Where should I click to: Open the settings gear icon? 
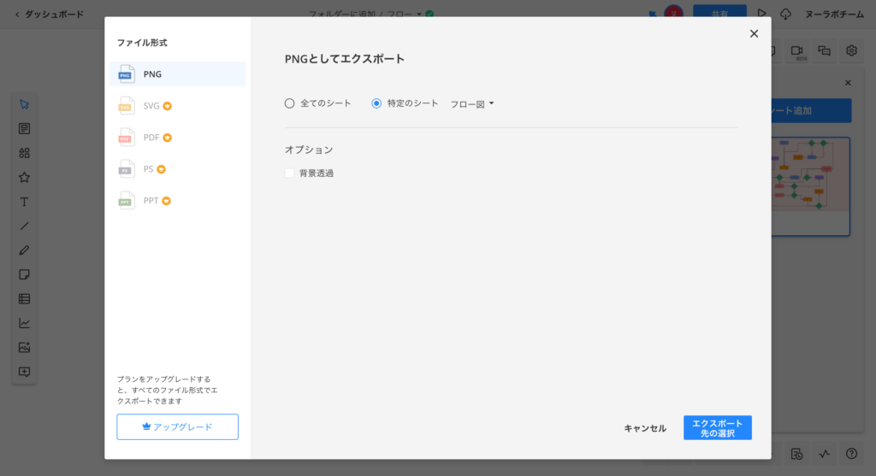(851, 50)
